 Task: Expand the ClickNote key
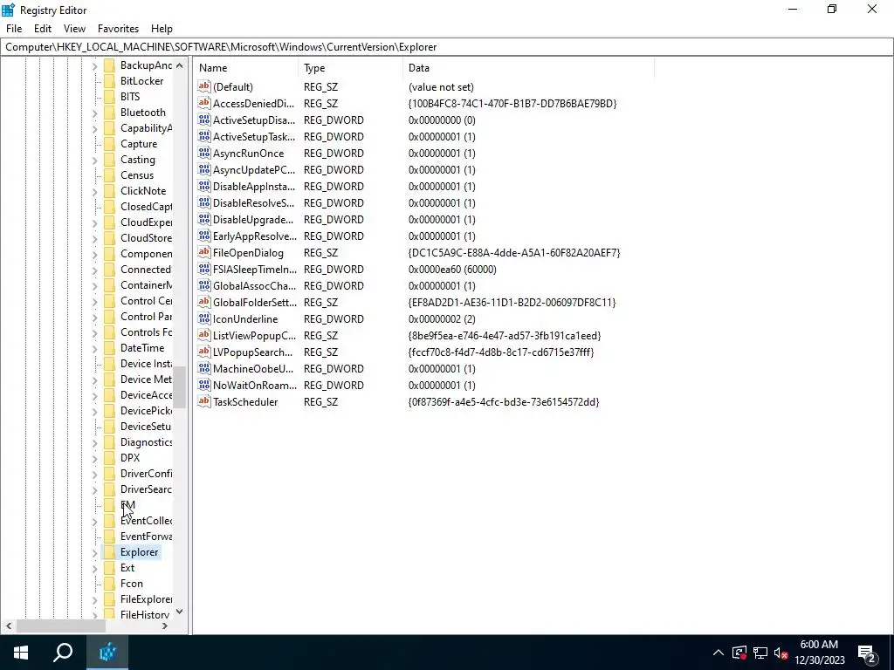click(x=94, y=191)
